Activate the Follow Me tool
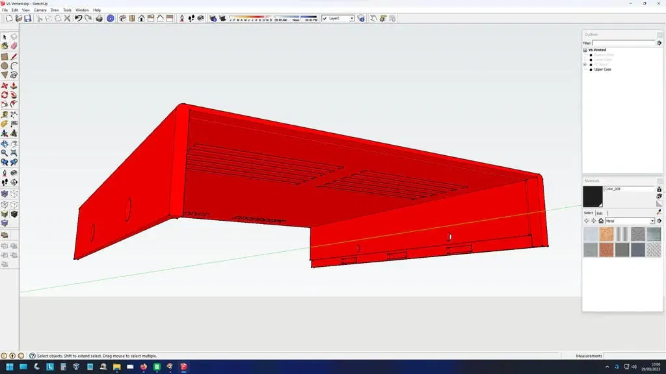666x374 pixels. 14,95
